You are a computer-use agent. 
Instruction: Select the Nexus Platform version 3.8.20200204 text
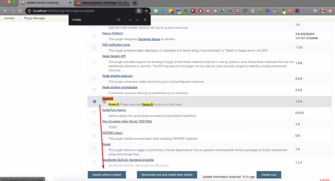[307, 36]
